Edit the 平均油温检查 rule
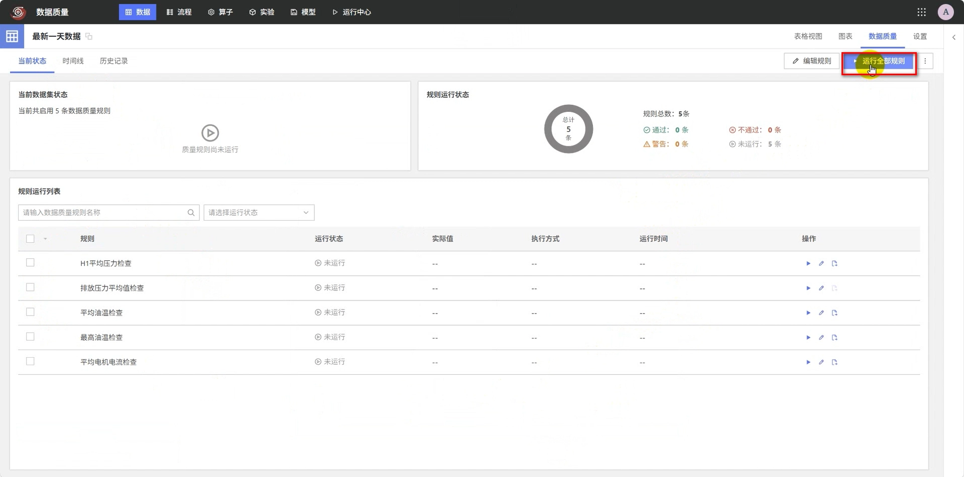The image size is (964, 477). coord(821,312)
